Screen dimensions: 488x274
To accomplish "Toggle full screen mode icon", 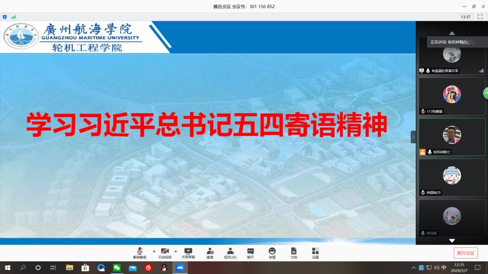I will [x=480, y=17].
